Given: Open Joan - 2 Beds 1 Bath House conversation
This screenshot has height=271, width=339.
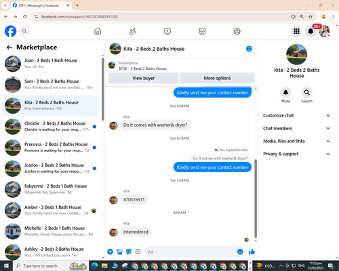Looking at the screenshot, I should pos(51,64).
